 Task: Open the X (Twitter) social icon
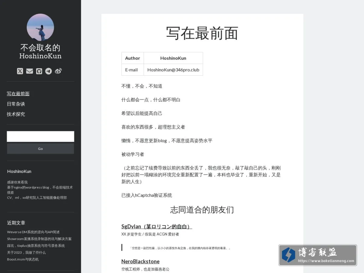(20, 71)
